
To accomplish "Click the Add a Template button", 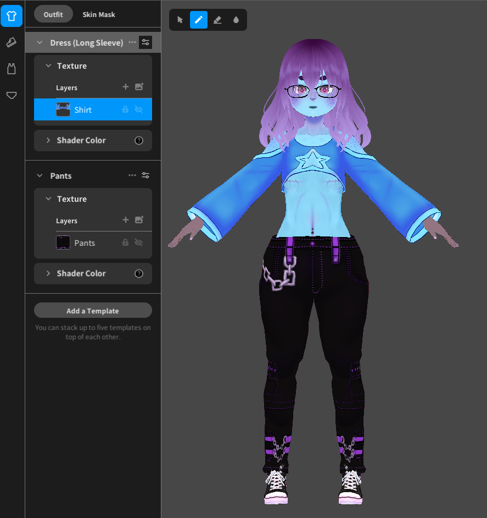I will tap(93, 310).
